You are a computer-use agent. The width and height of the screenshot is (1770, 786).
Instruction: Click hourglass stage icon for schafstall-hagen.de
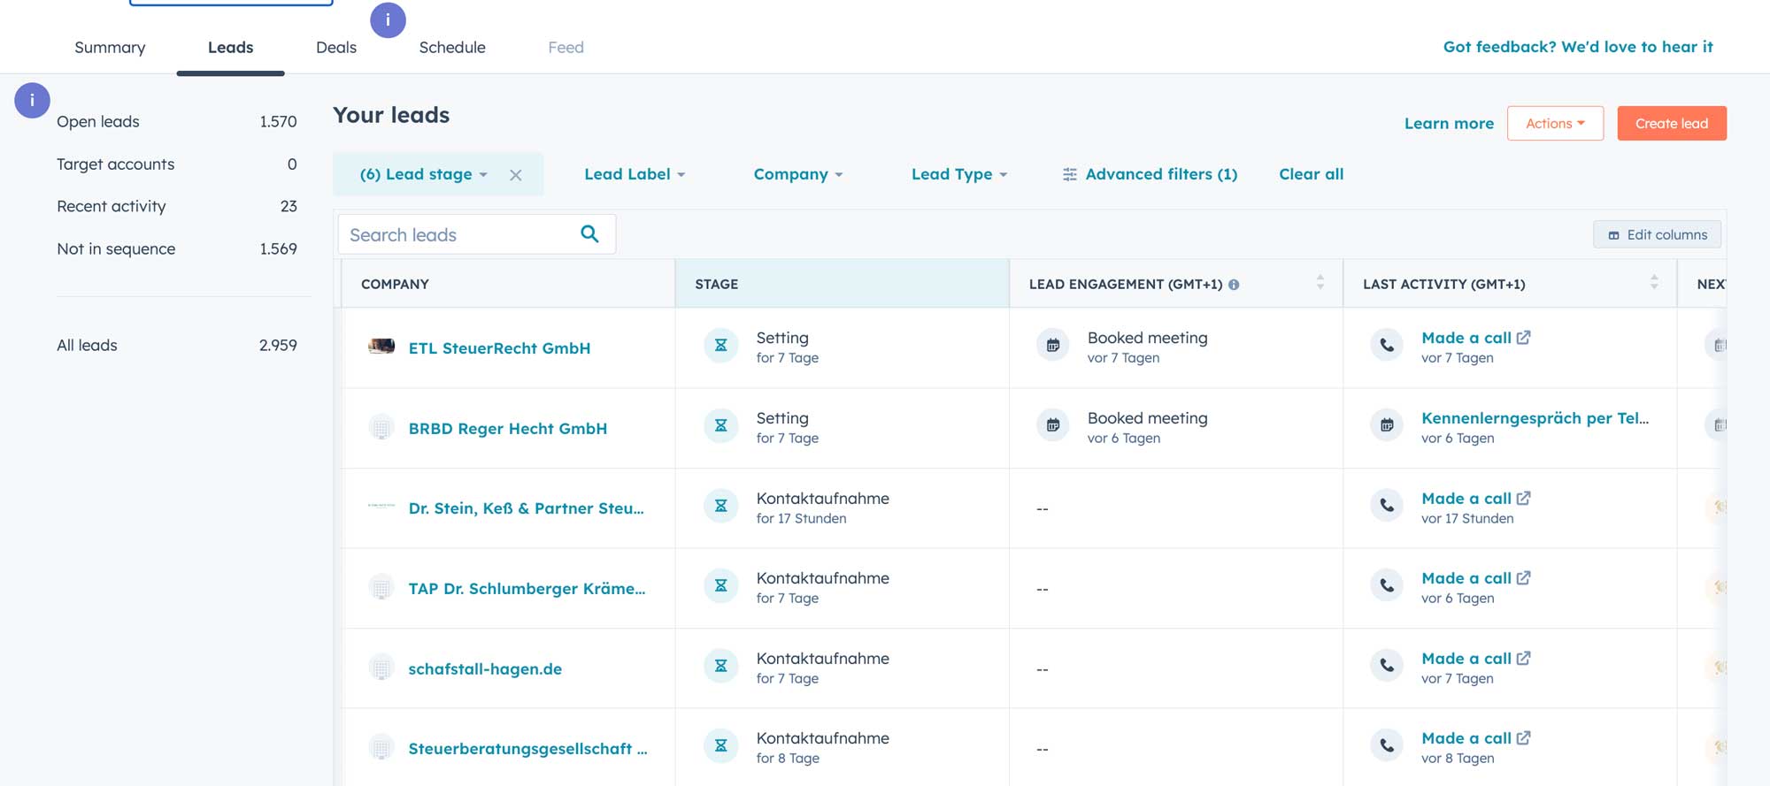coord(720,668)
